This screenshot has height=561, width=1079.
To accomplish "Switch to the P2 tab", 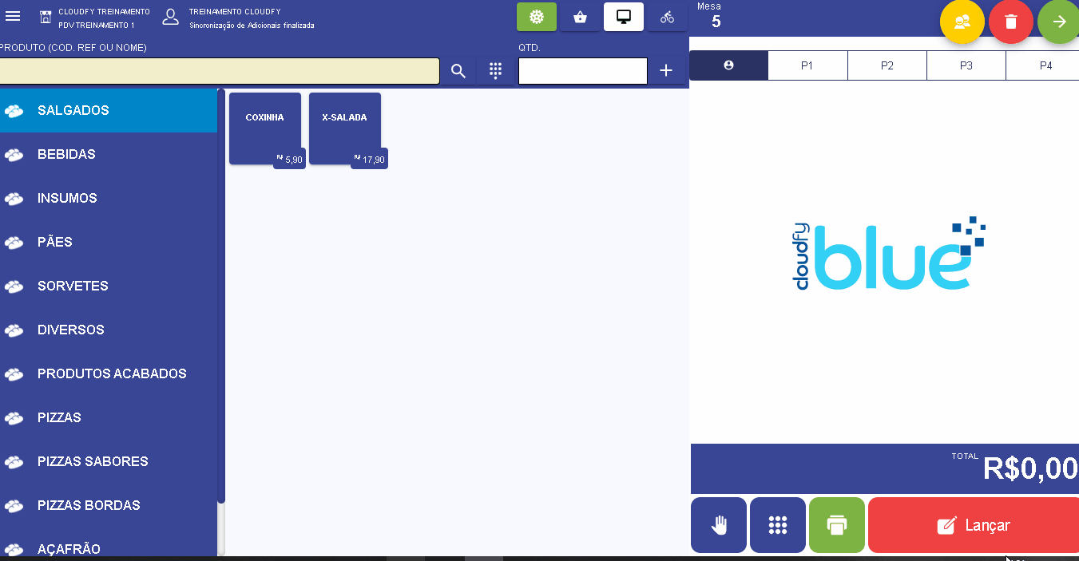I will coord(887,65).
